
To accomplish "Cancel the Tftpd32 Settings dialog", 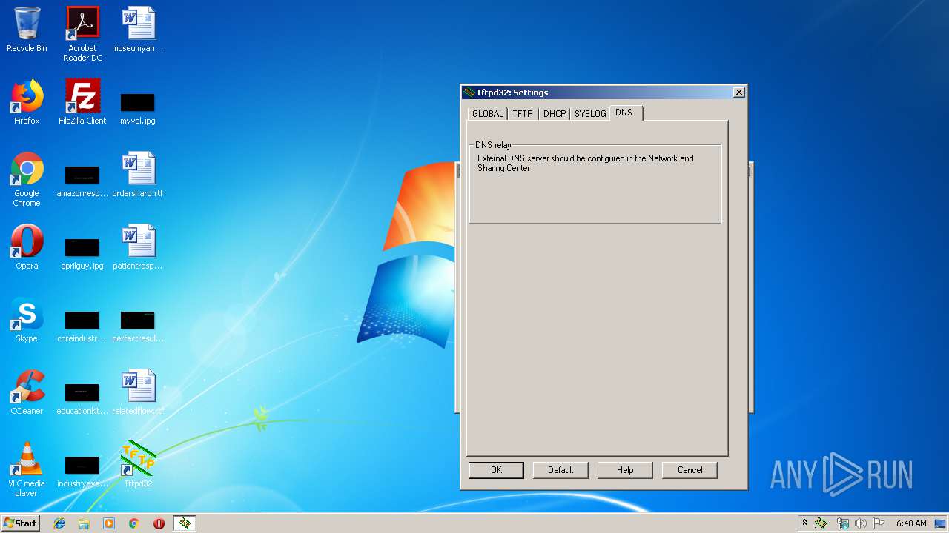I will coord(690,470).
